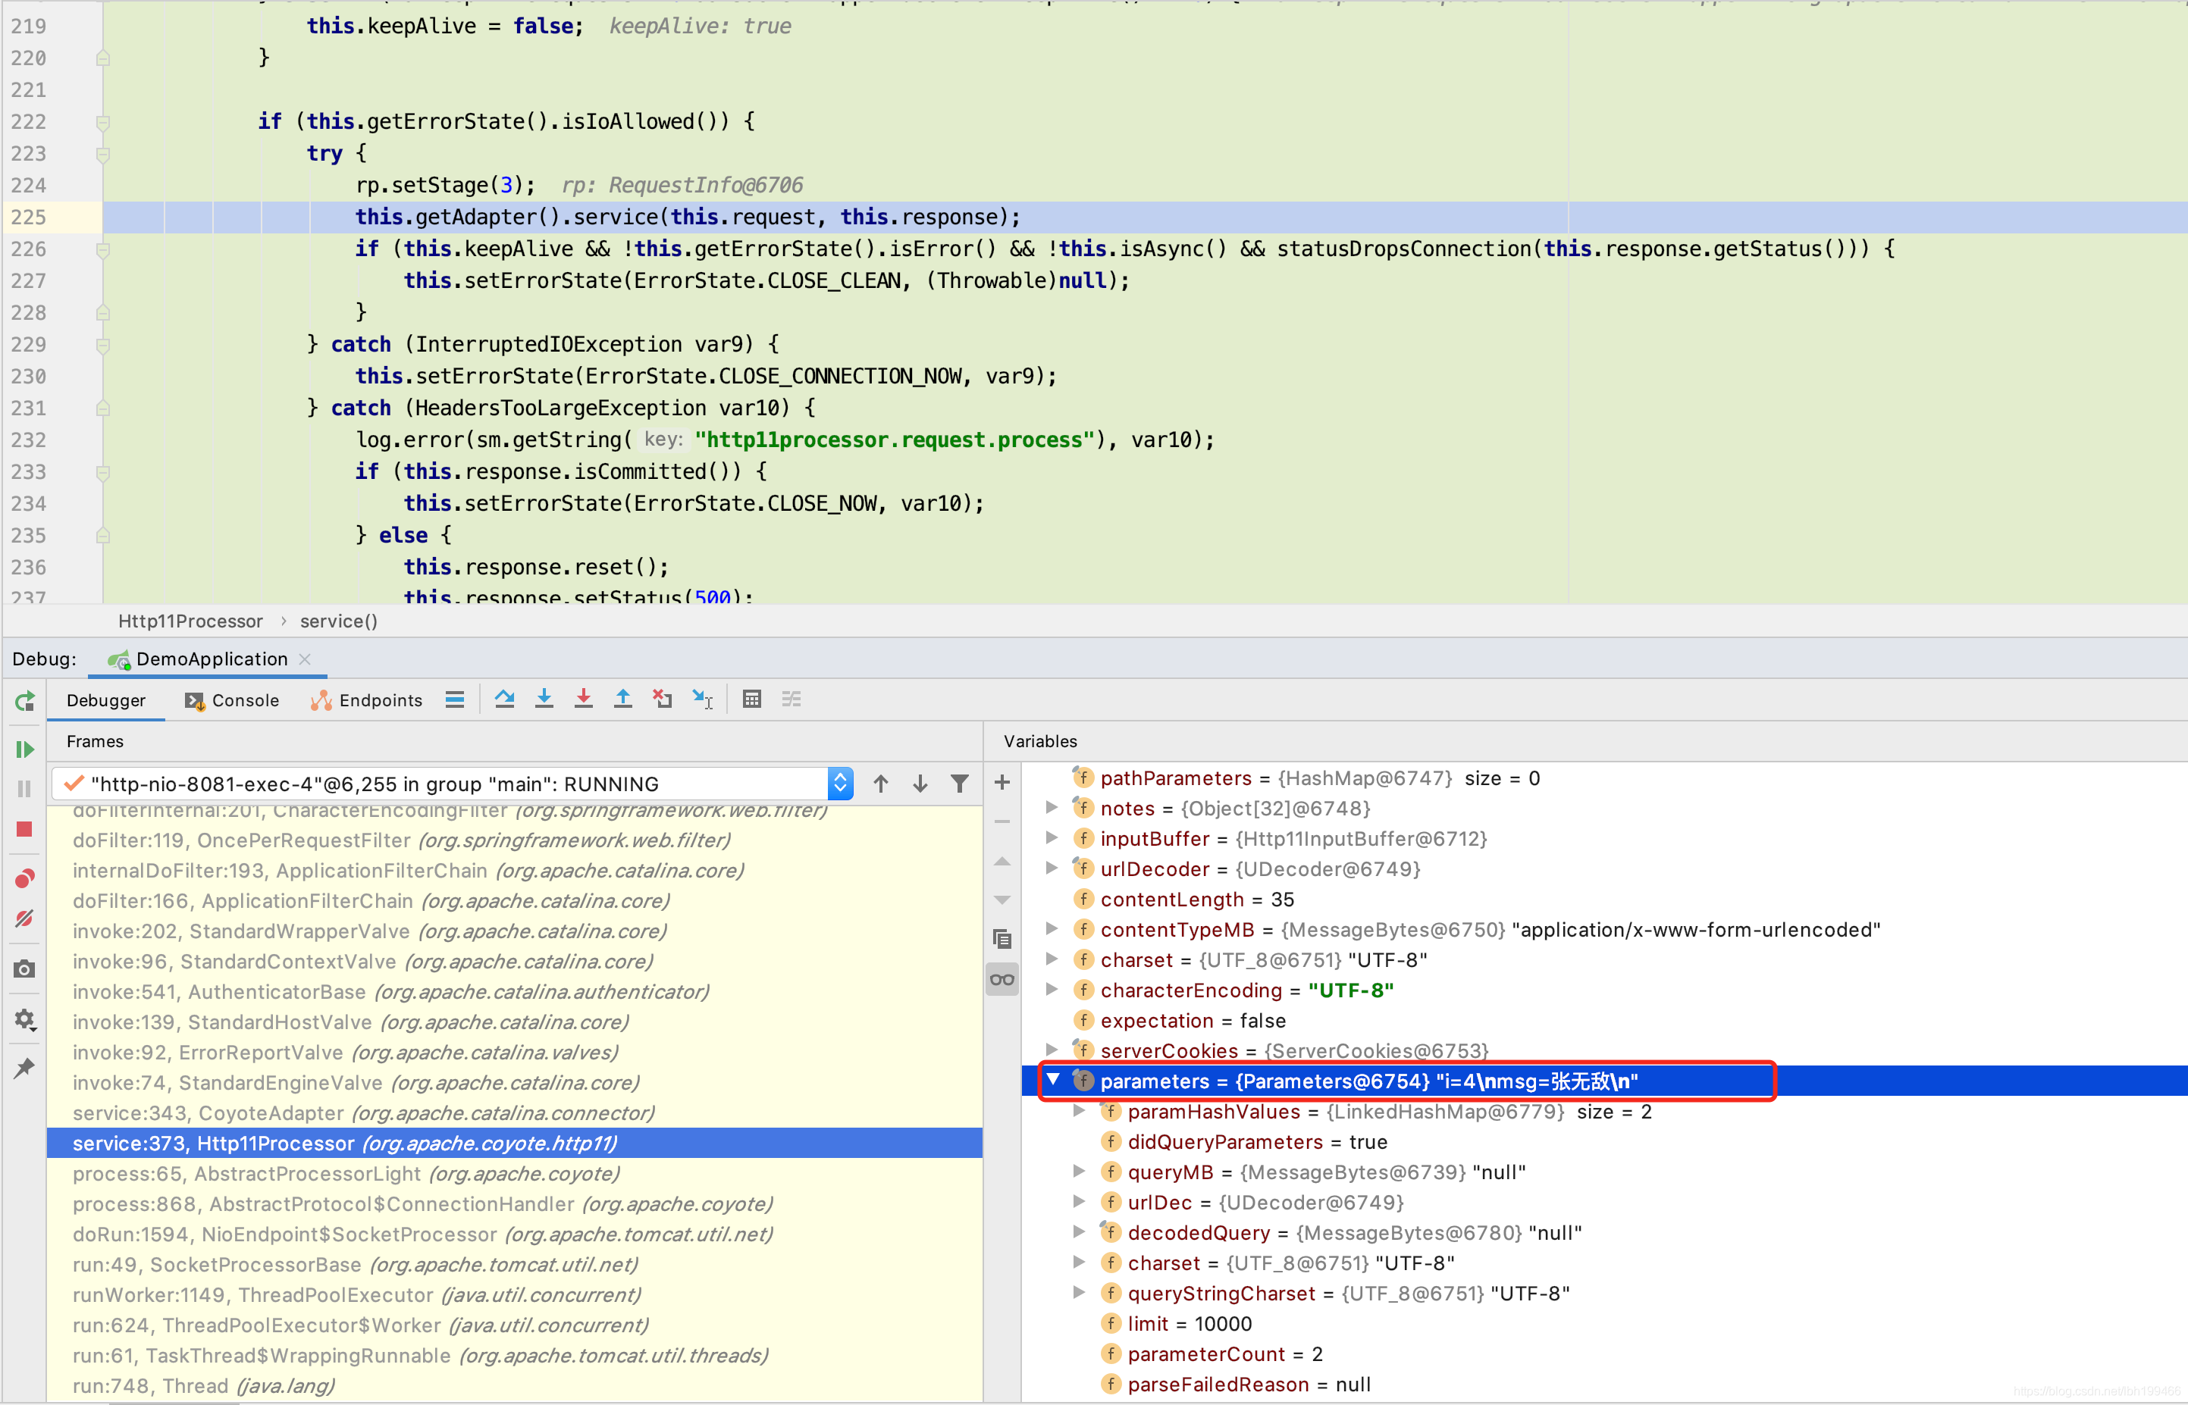Click Step Over button

pyautogui.click(x=505, y=699)
